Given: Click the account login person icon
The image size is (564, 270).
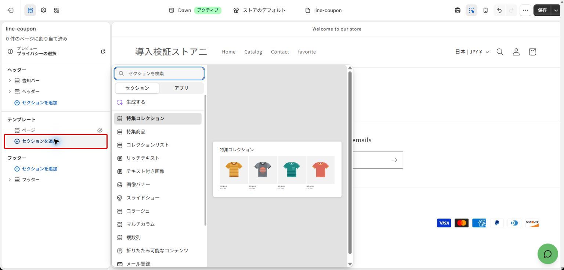Looking at the screenshot, I should (x=516, y=52).
